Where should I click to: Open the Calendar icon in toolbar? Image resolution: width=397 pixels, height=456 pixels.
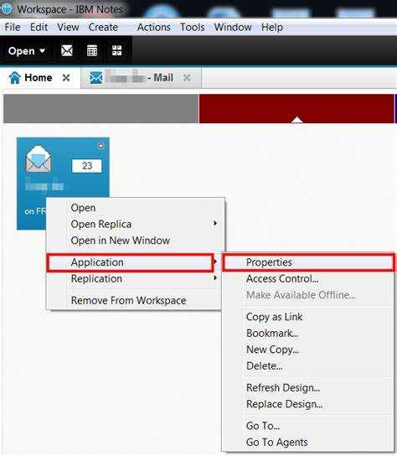click(x=92, y=51)
